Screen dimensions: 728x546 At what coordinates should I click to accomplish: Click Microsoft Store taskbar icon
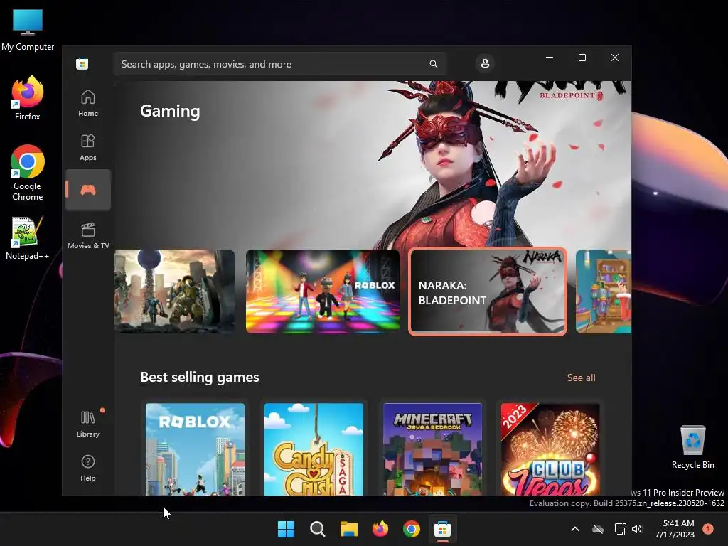click(x=442, y=529)
